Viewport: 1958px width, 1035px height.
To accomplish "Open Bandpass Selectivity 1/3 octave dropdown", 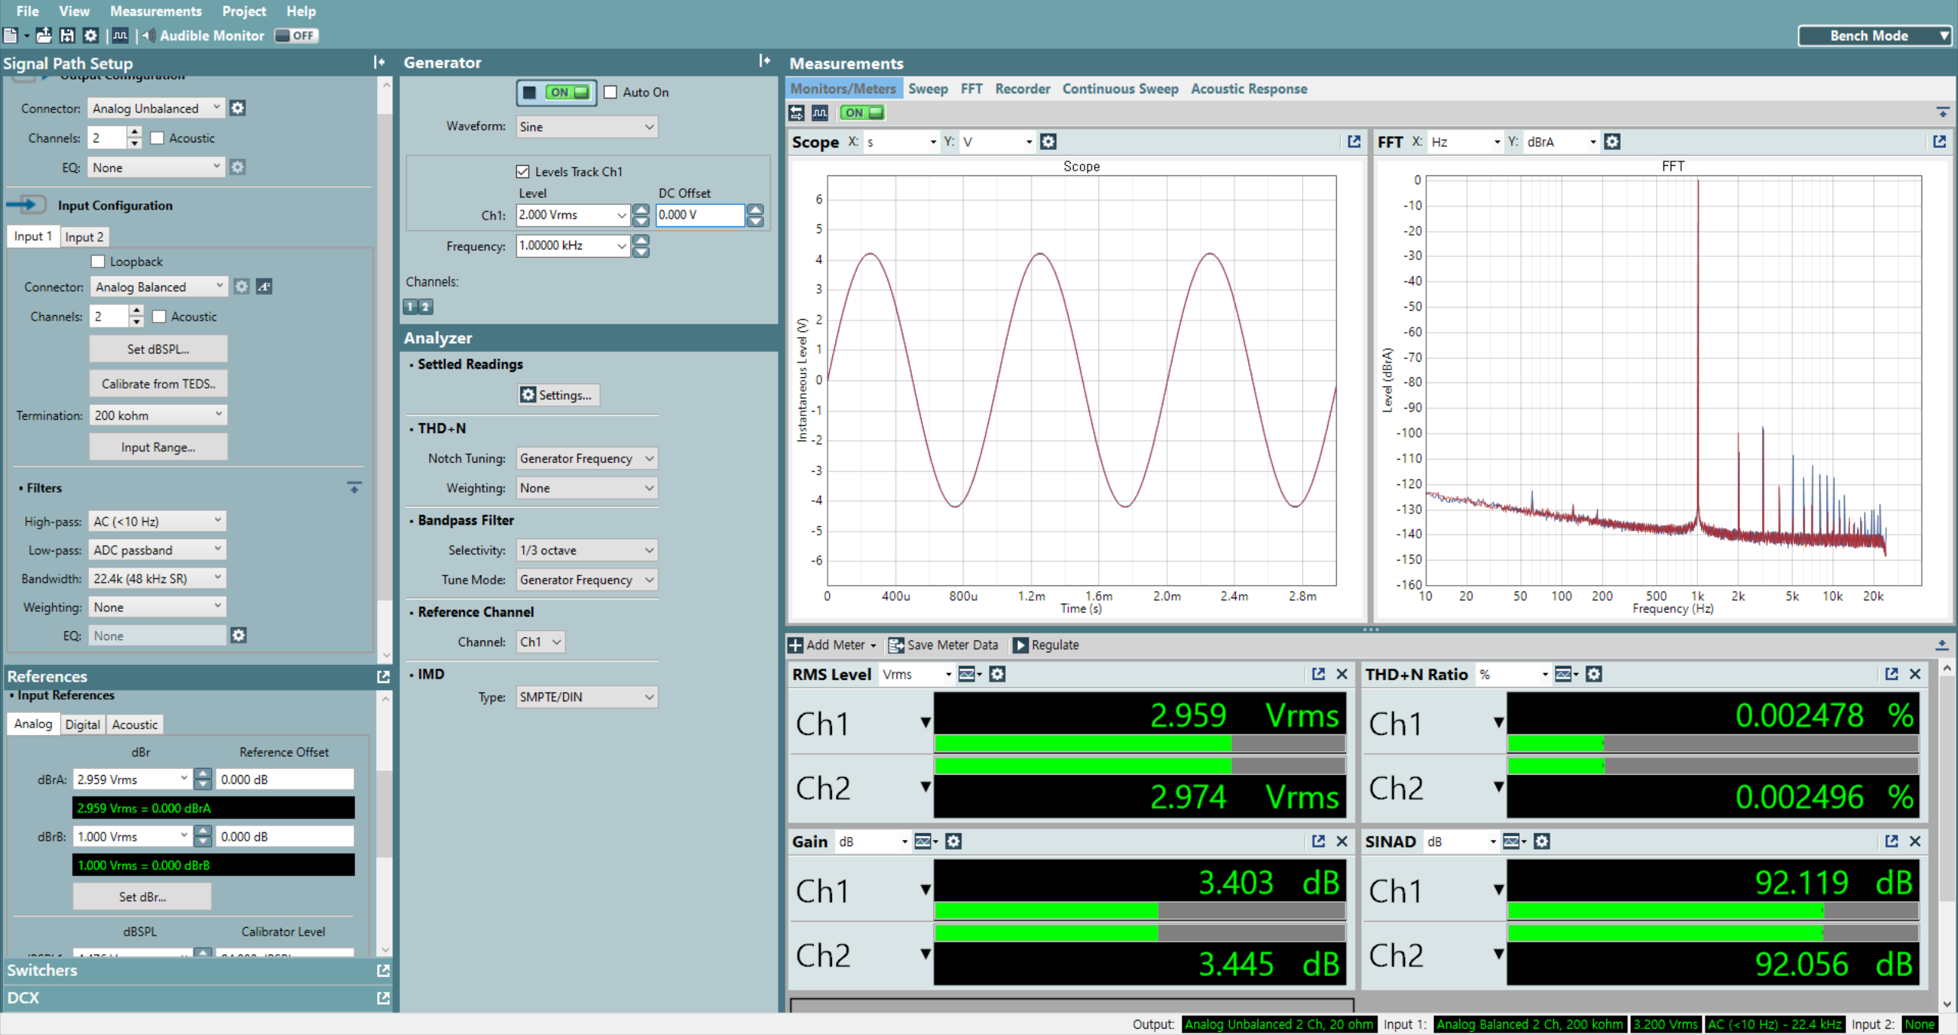I will tap(587, 550).
